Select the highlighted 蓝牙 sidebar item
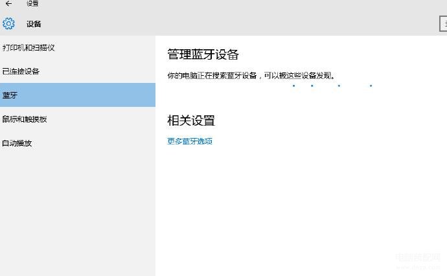The height and width of the screenshot is (276, 447). click(78, 95)
